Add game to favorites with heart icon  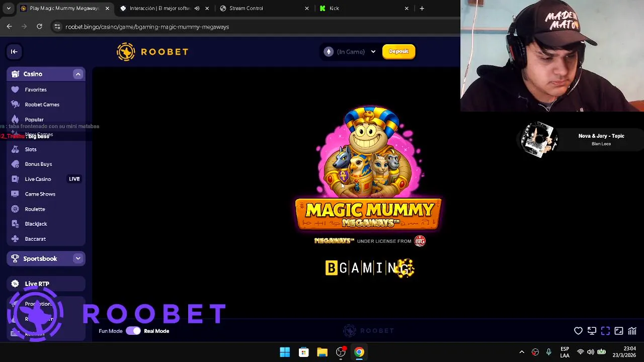pyautogui.click(x=578, y=331)
